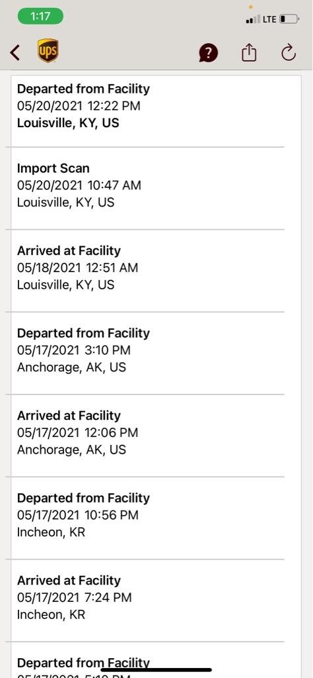Tap the share icon
Viewport: 313px width, 678px height.
(249, 53)
